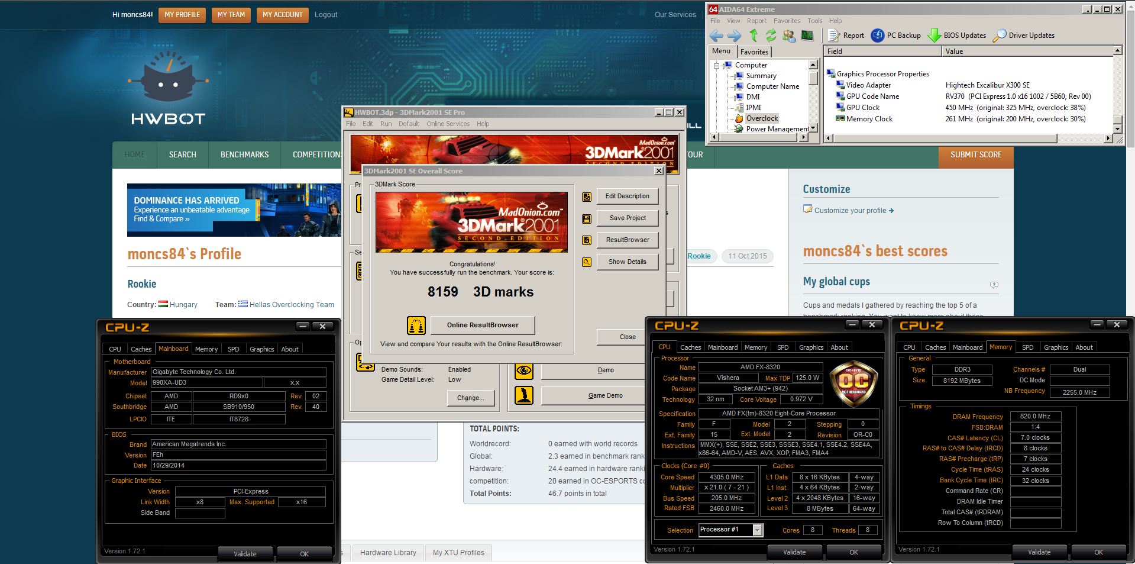This screenshot has width=1135, height=564.
Task: Click Hardware Library tab on HWBOT page
Action: 388,553
